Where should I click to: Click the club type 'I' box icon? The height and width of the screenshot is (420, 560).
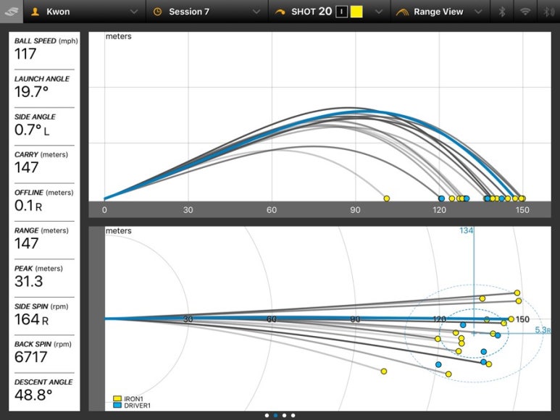(341, 12)
